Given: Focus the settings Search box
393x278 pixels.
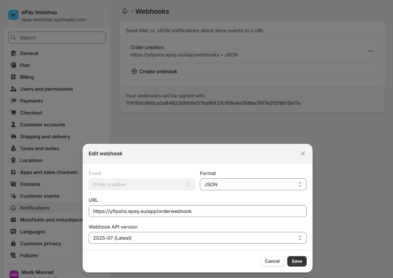Looking at the screenshot, I should click(x=57, y=38).
